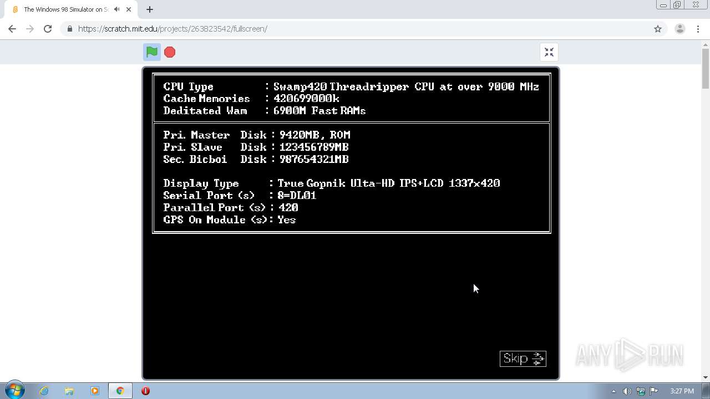The width and height of the screenshot is (710, 399).
Task: Go back to previous page
Action: [x=12, y=29]
